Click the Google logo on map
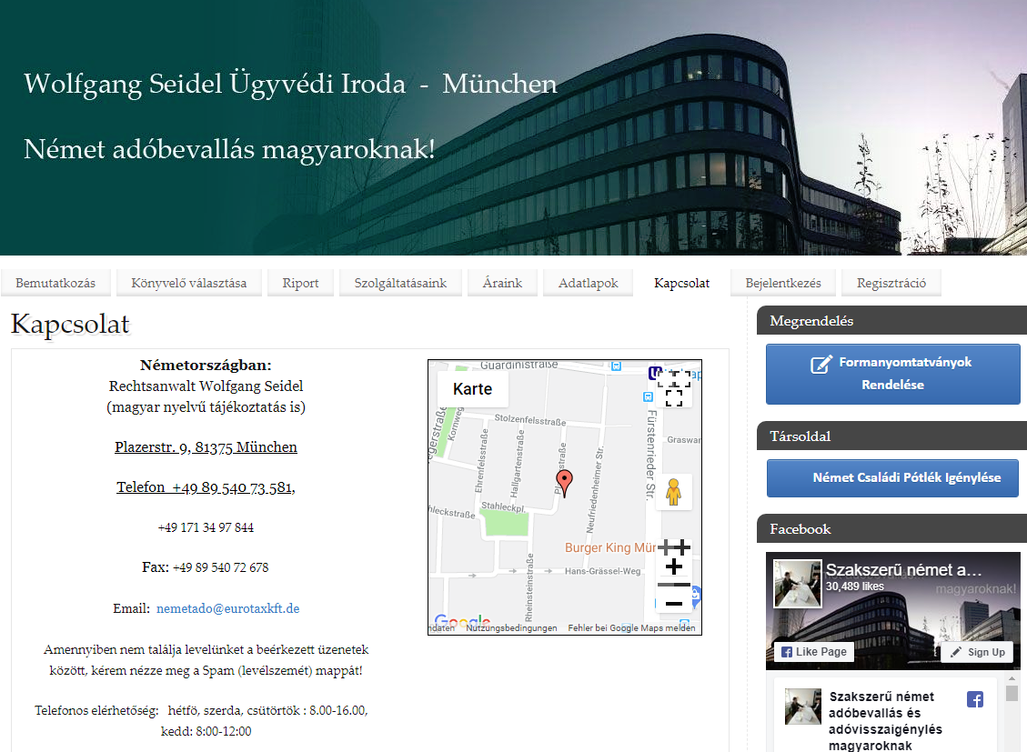This screenshot has height=752, width=1027. pos(462,622)
